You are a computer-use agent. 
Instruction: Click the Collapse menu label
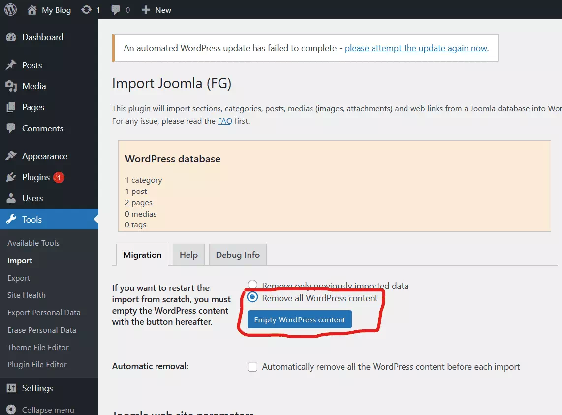pyautogui.click(x=48, y=410)
